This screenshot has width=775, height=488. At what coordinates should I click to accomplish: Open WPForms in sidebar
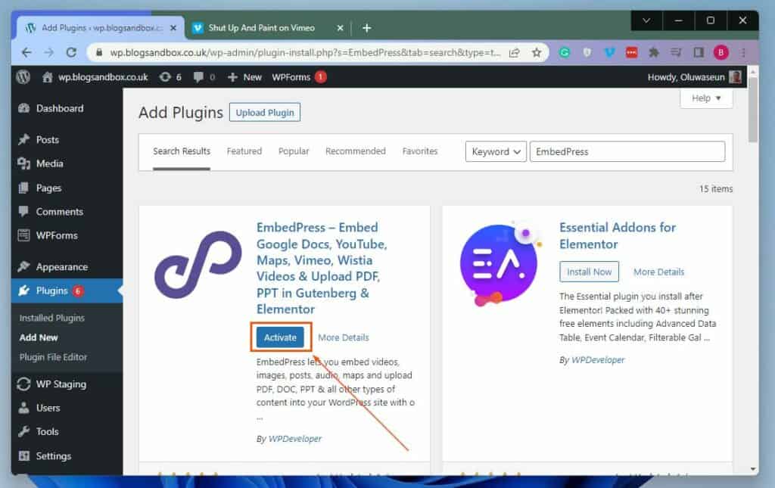coord(56,235)
